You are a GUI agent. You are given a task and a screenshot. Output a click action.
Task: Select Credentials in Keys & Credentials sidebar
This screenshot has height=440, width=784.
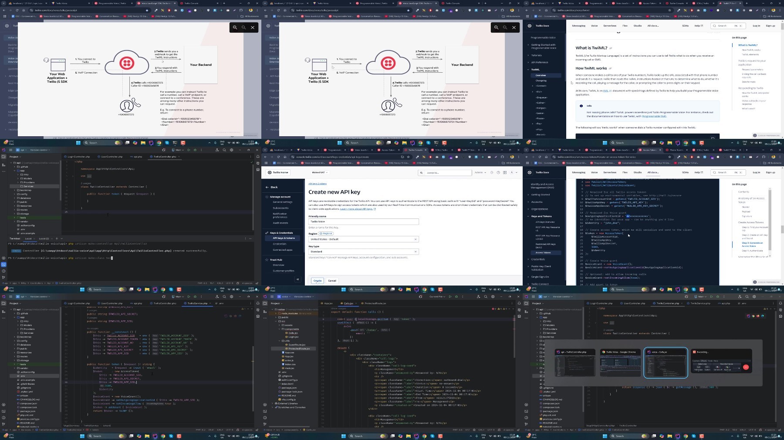click(280, 244)
